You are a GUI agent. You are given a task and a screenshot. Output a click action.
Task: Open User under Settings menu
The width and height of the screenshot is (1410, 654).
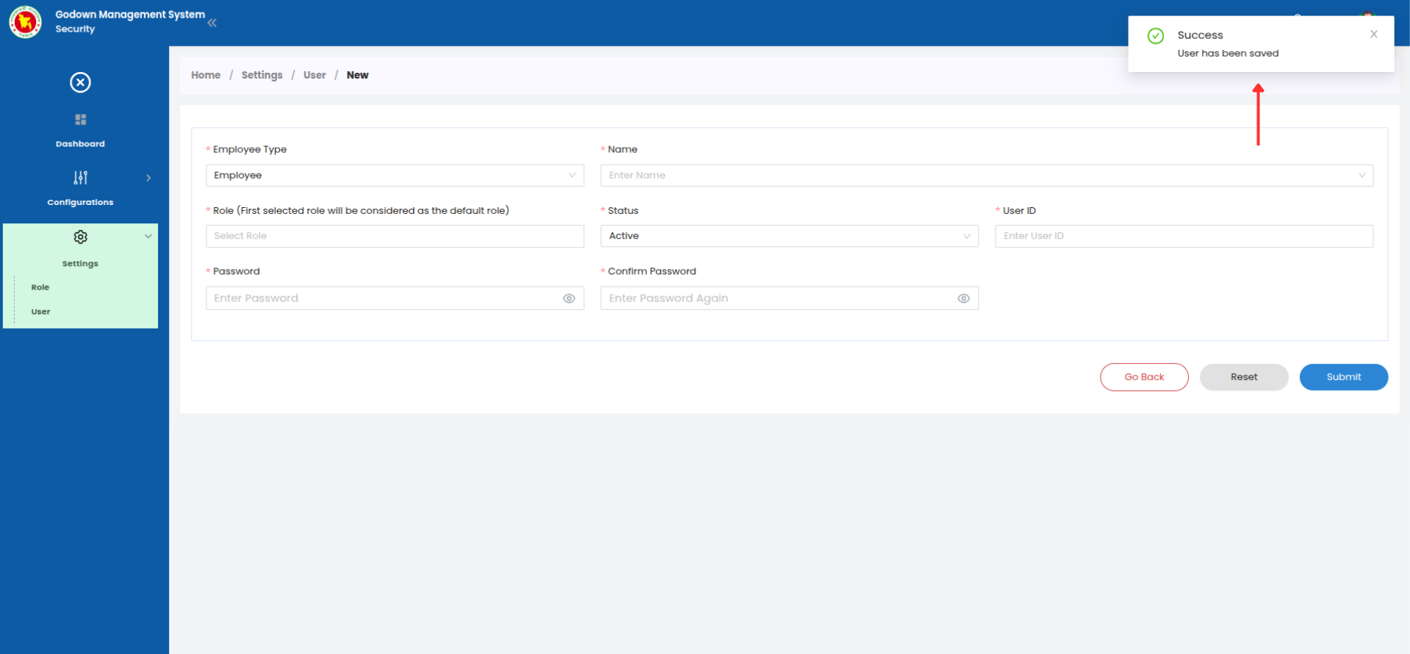tap(40, 312)
